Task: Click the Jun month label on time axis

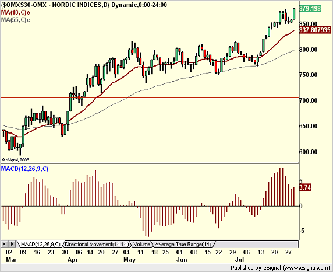Action: 182,260
